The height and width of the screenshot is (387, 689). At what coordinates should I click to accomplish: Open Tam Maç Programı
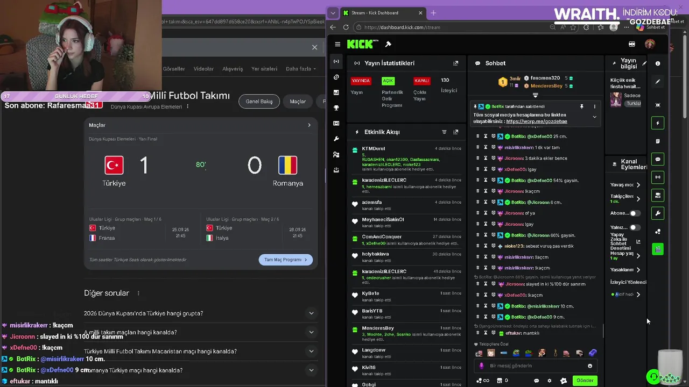286,260
